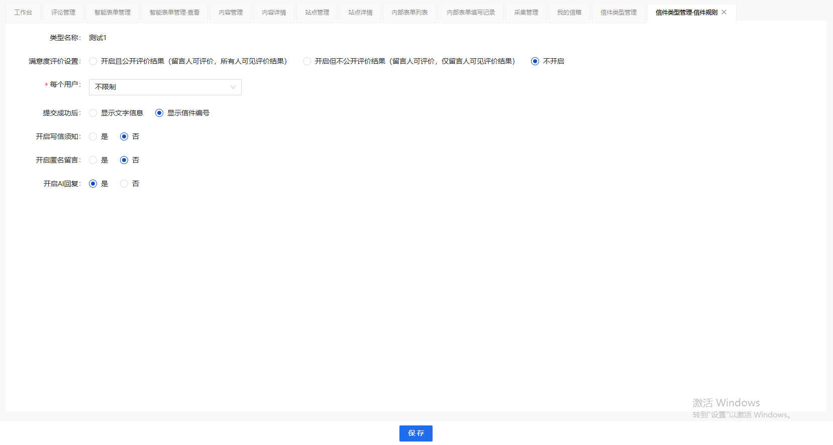Choose 显示信件编号 after submission

point(159,113)
